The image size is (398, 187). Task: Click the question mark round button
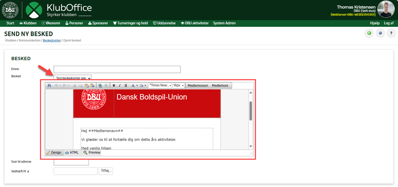tap(391, 33)
